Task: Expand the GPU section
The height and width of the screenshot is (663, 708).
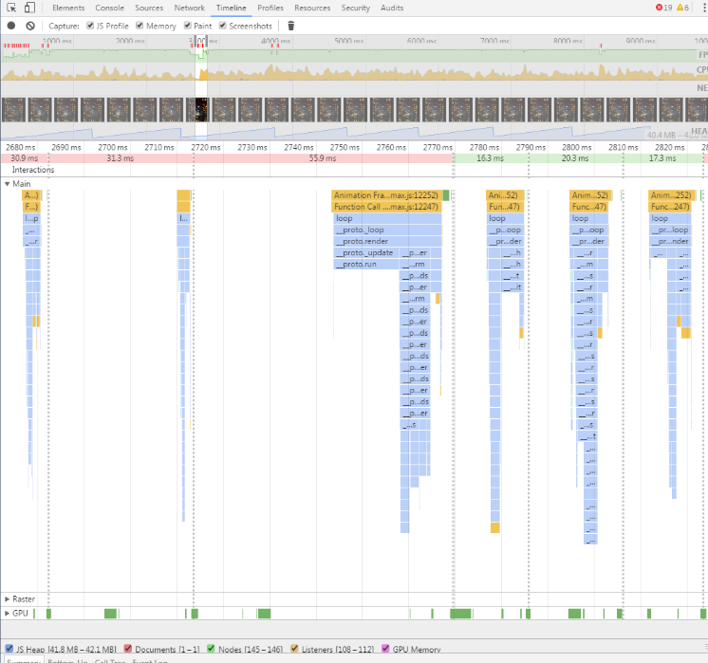Action: (x=7, y=613)
